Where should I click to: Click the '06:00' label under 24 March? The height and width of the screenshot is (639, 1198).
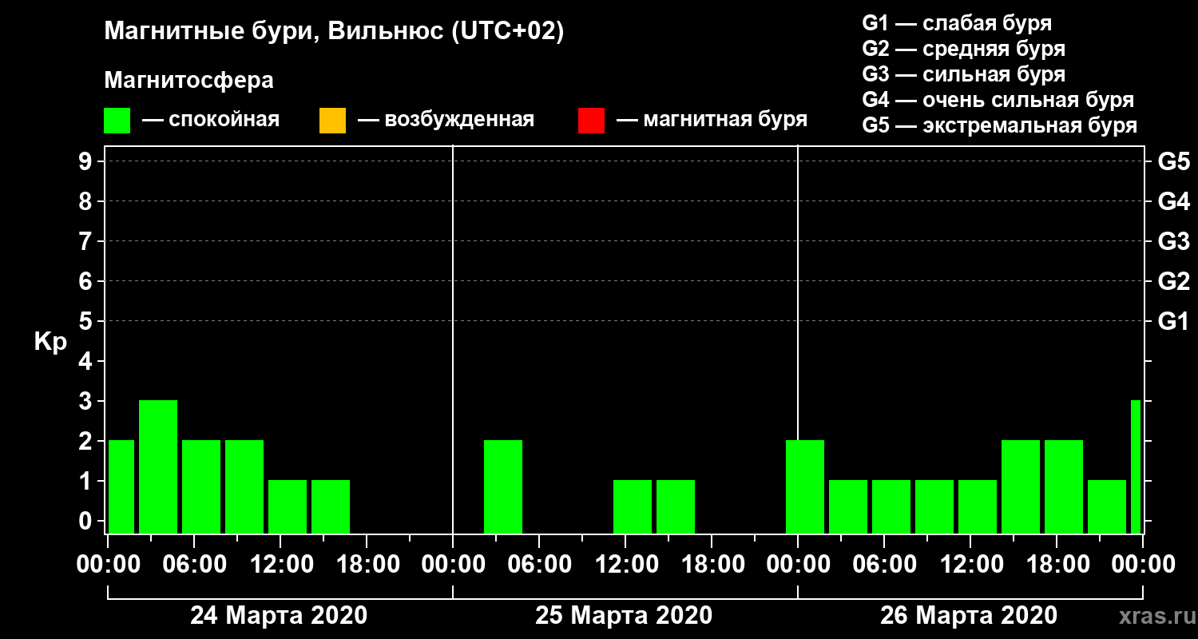point(194,565)
